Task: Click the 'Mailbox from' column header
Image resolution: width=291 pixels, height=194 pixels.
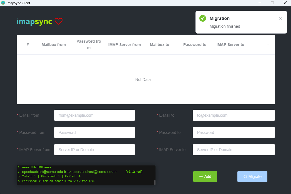Action: [x=54, y=45]
